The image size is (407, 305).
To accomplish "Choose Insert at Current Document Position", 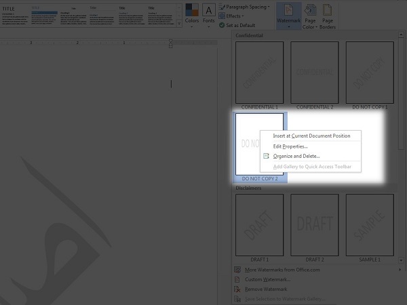I will pos(311,136).
